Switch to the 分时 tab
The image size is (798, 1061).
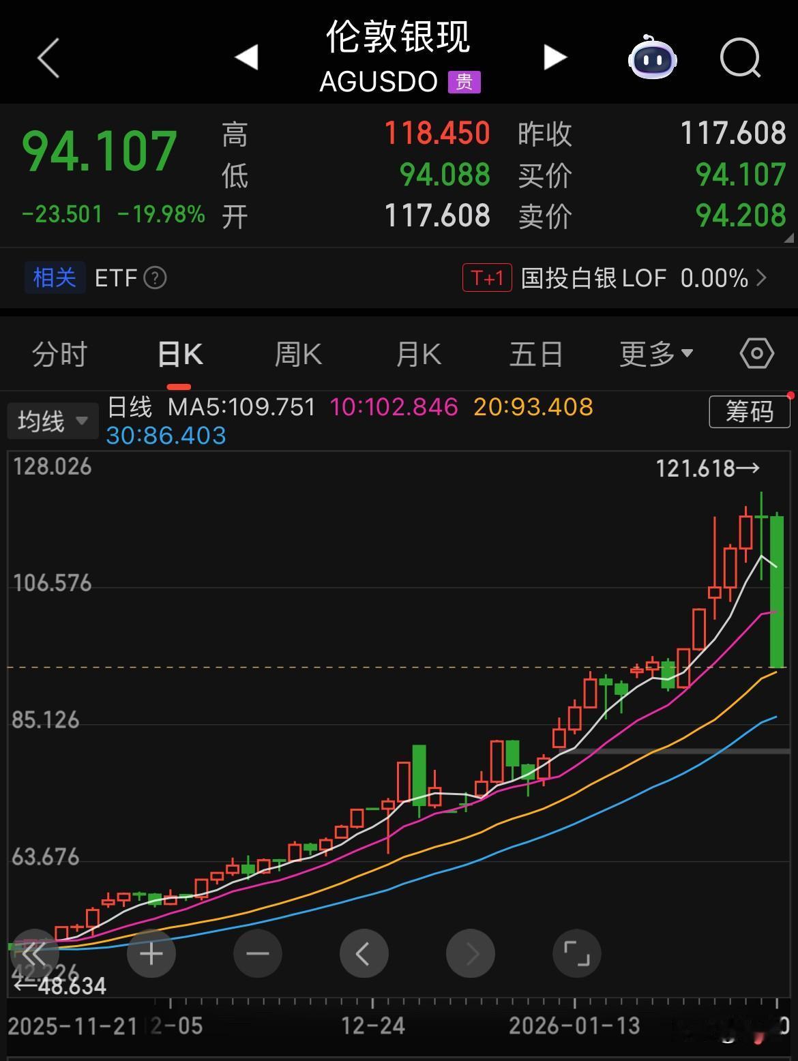click(59, 355)
